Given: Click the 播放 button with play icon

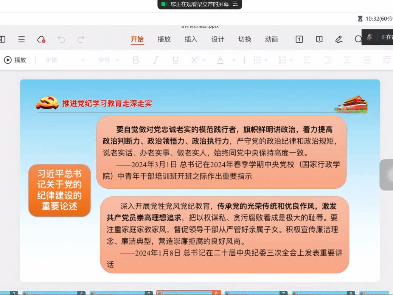Looking at the screenshot, I should tap(15, 60).
